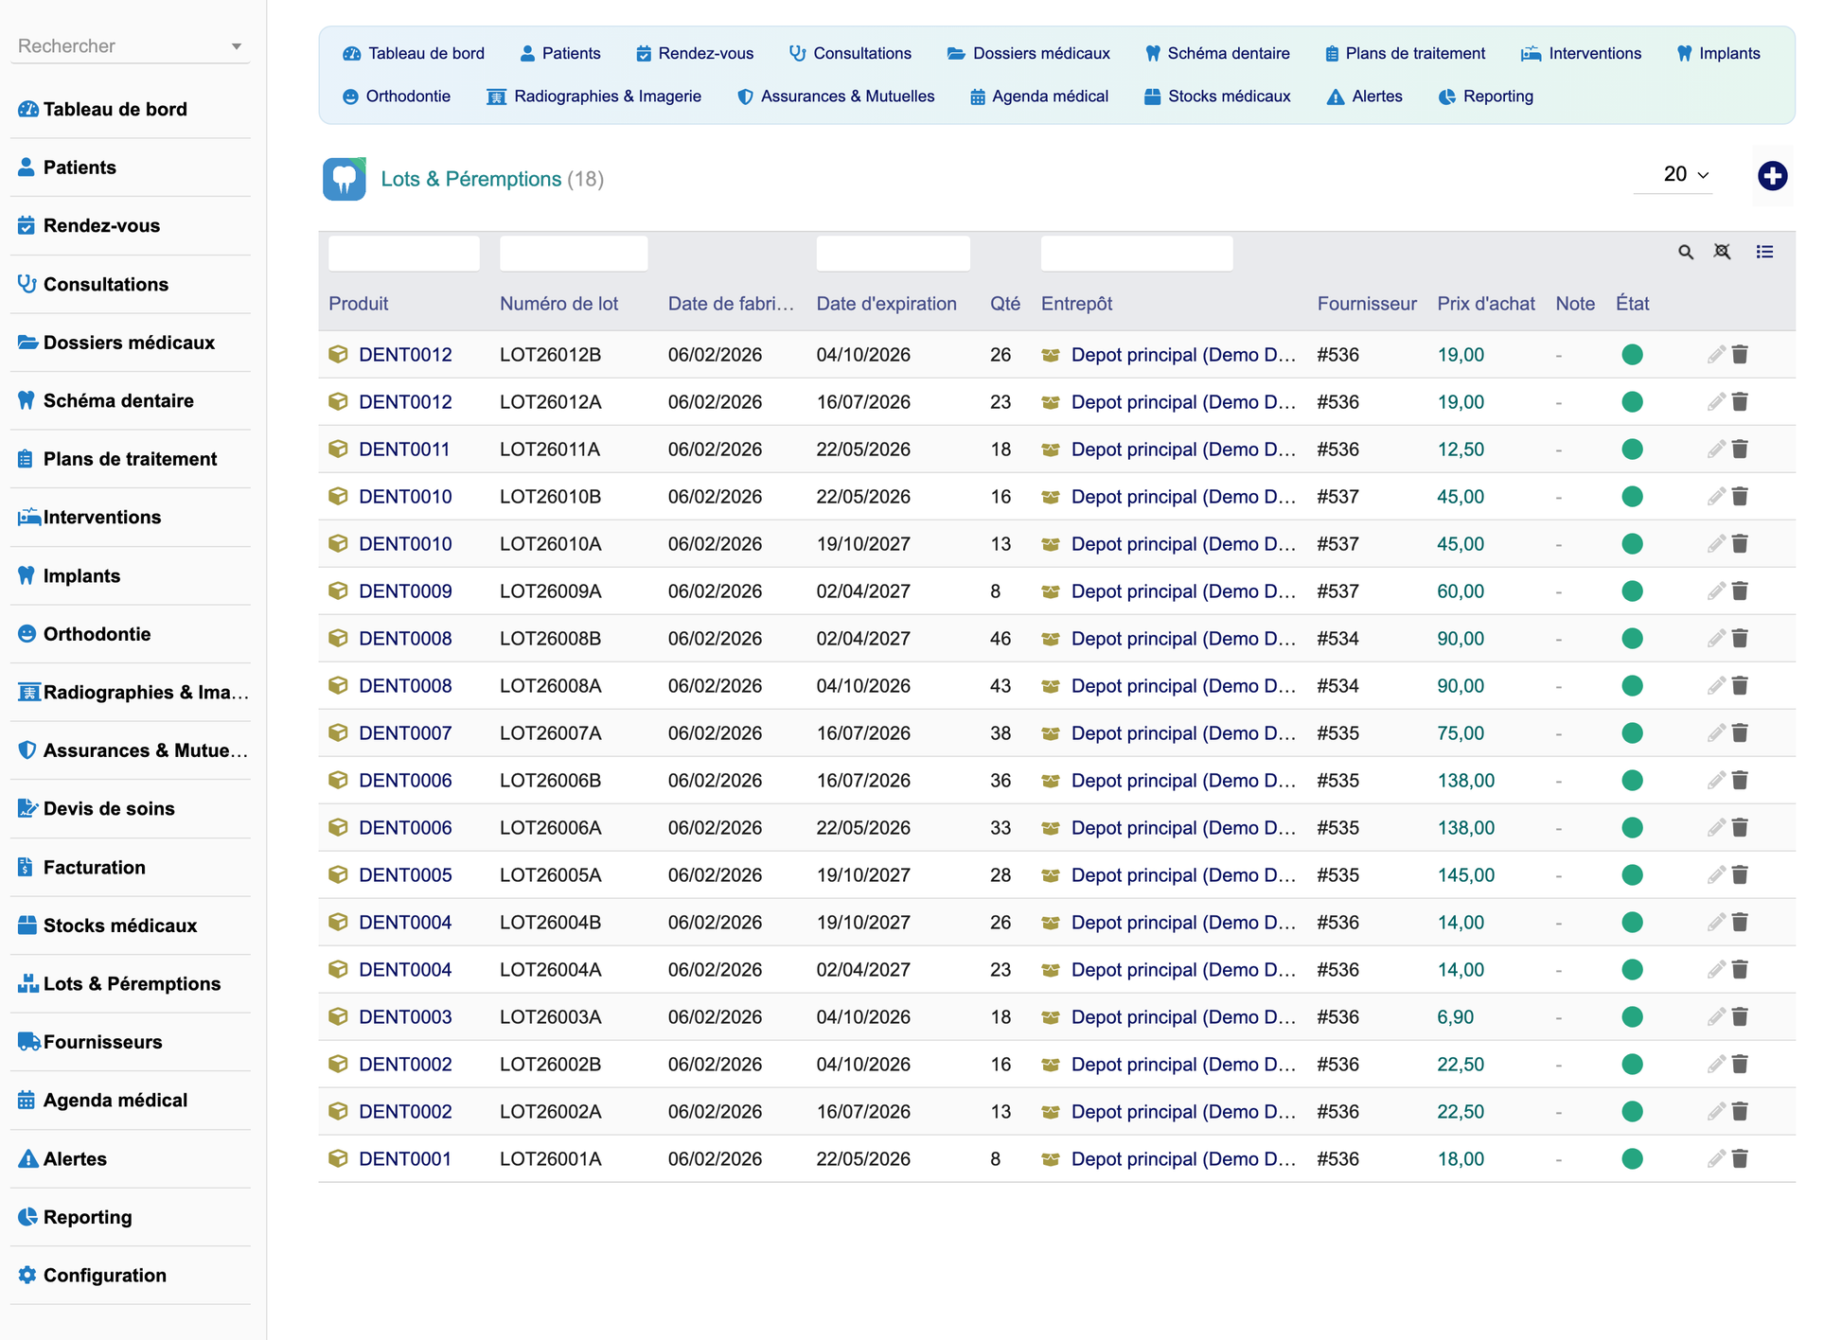Edit lot LOT26012B with pencil icon
The width and height of the screenshot is (1842, 1340).
(1716, 355)
